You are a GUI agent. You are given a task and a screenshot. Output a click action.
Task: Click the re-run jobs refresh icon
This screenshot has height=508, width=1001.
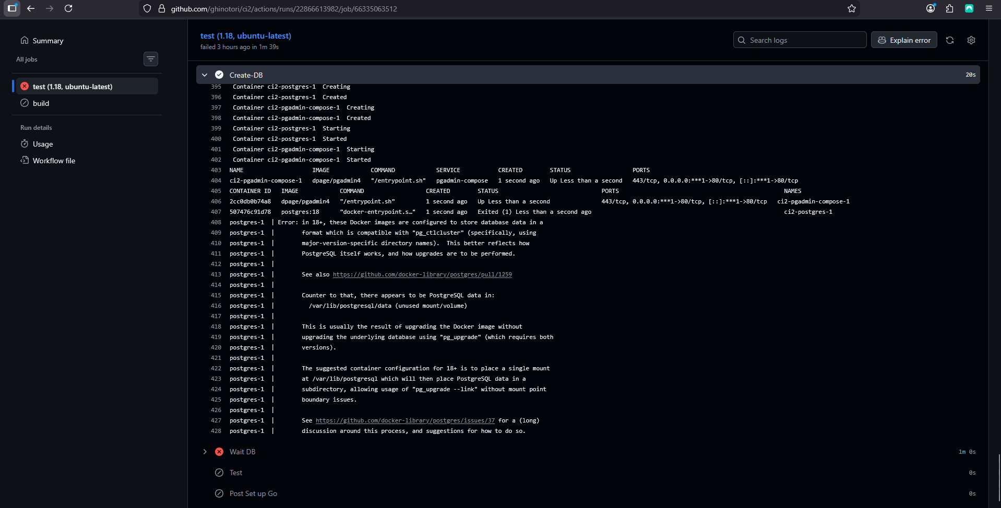point(950,40)
